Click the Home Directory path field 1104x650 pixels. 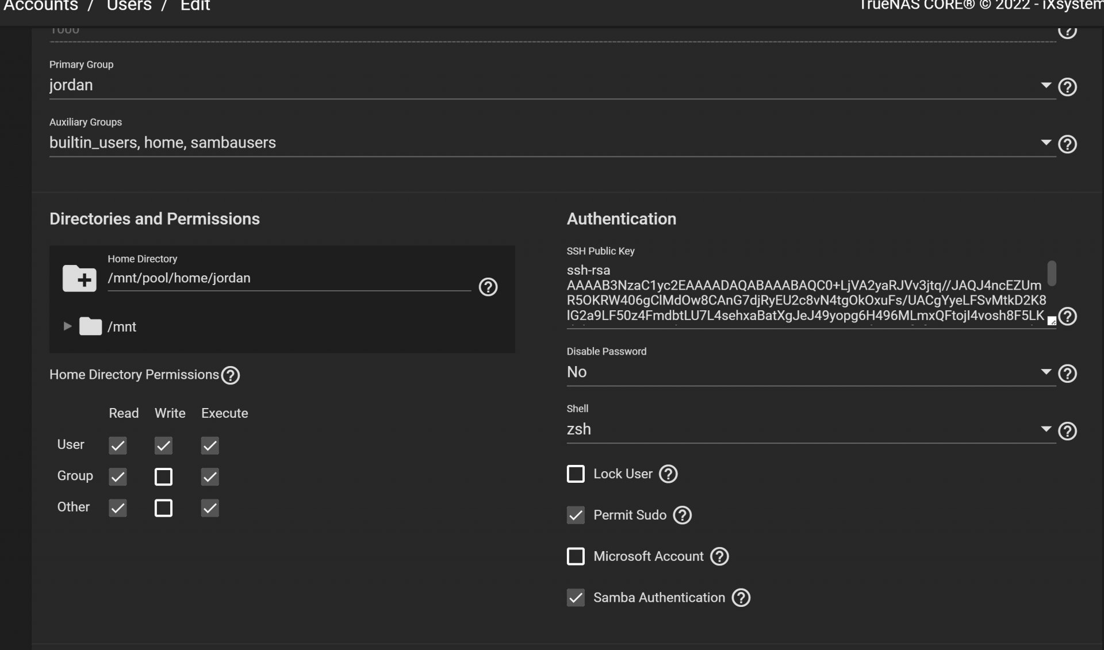click(x=289, y=278)
